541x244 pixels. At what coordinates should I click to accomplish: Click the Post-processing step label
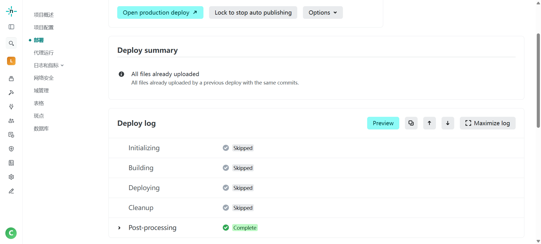click(152, 228)
